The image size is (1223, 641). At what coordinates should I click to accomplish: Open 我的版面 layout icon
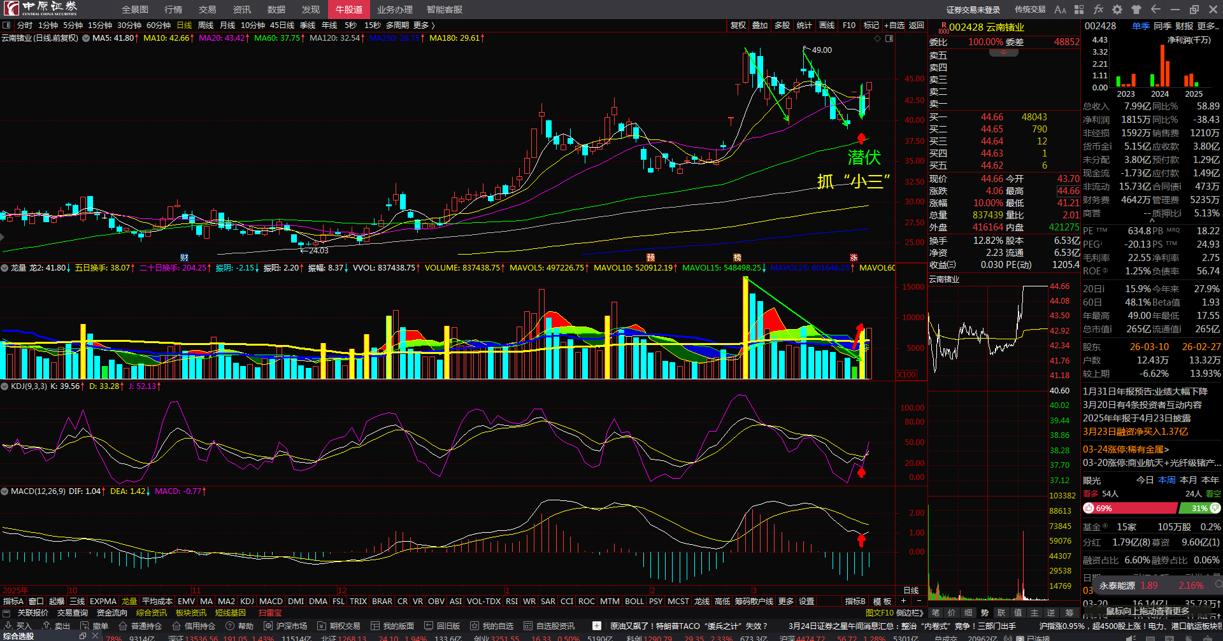pyautogui.click(x=375, y=626)
